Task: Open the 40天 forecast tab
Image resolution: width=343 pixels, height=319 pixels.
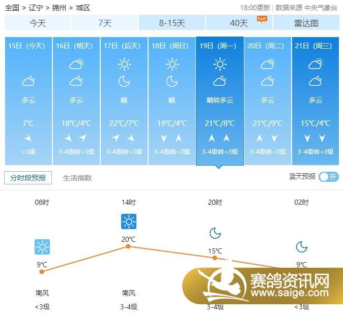Action: (x=239, y=23)
